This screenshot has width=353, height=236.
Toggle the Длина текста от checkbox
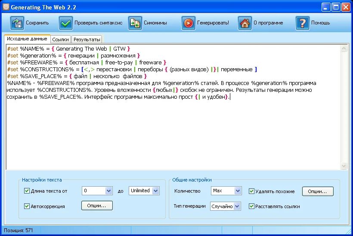27,191
